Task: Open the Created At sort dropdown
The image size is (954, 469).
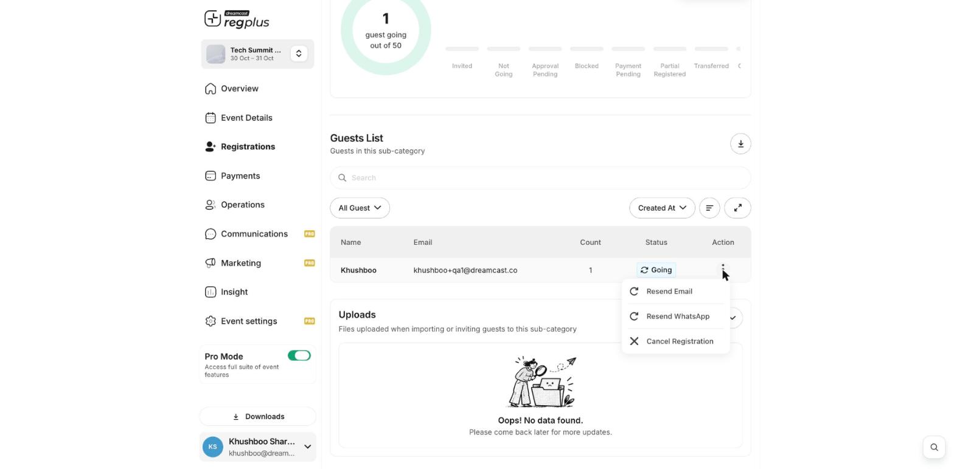Action: (x=662, y=208)
